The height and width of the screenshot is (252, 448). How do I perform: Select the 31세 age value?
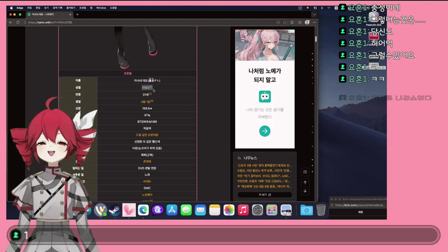click(146, 94)
